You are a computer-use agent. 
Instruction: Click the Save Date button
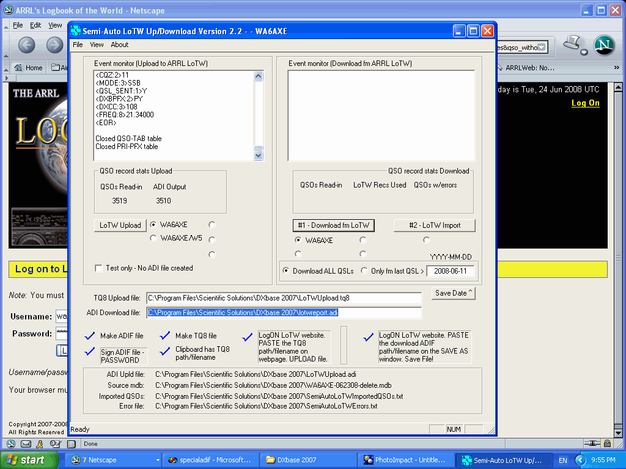[454, 293]
